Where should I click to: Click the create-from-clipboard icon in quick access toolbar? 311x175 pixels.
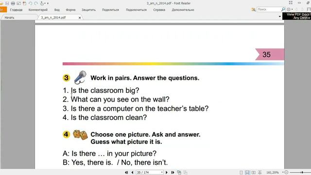click(24, 3)
